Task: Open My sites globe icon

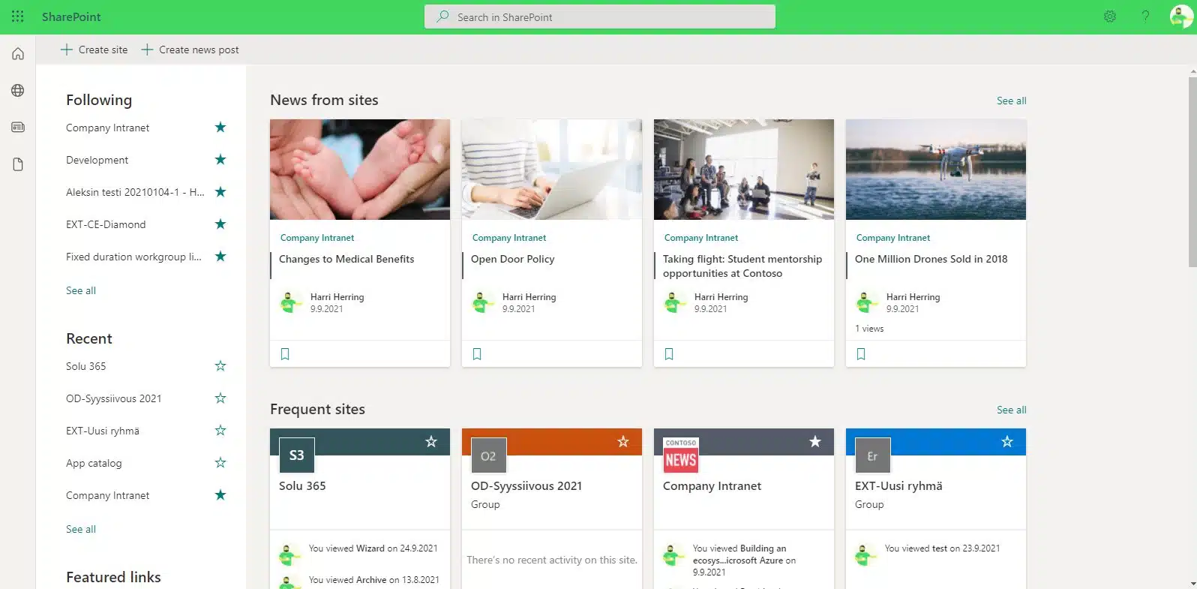Action: tap(18, 91)
